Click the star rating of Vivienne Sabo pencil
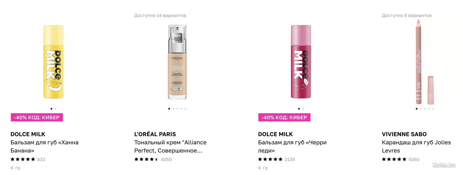Image resolution: width=463 pixels, height=175 pixels. tap(394, 159)
